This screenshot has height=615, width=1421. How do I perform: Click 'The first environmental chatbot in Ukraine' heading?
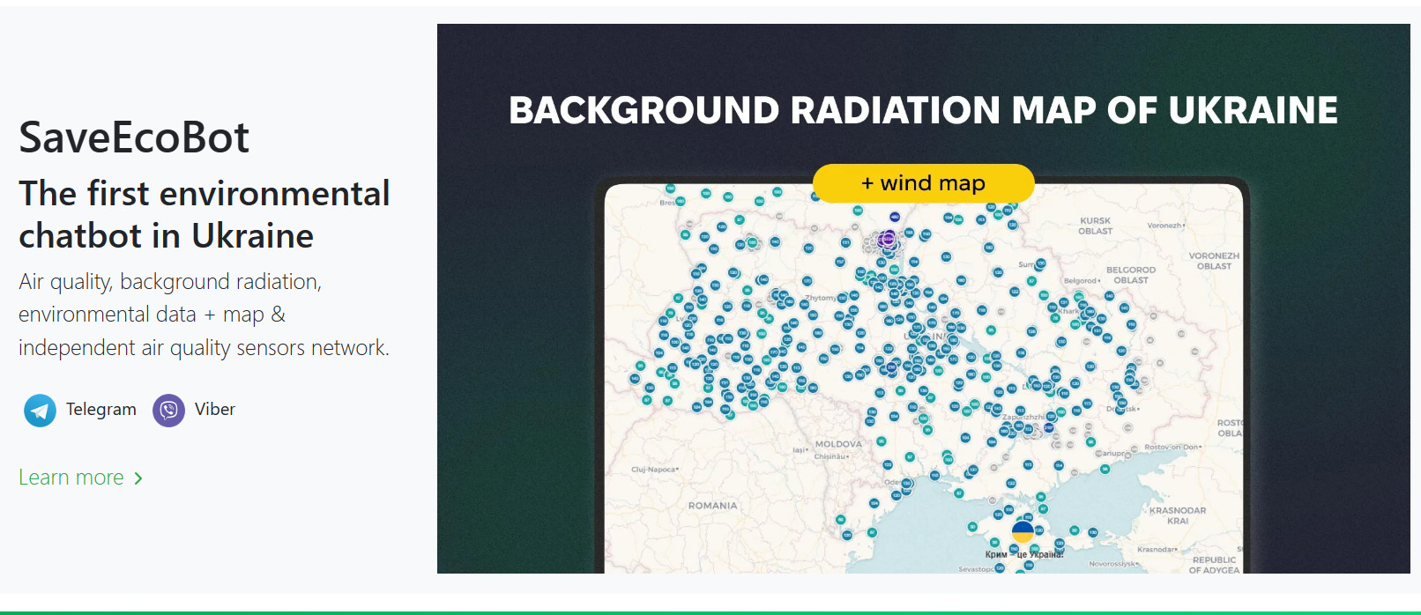click(205, 214)
